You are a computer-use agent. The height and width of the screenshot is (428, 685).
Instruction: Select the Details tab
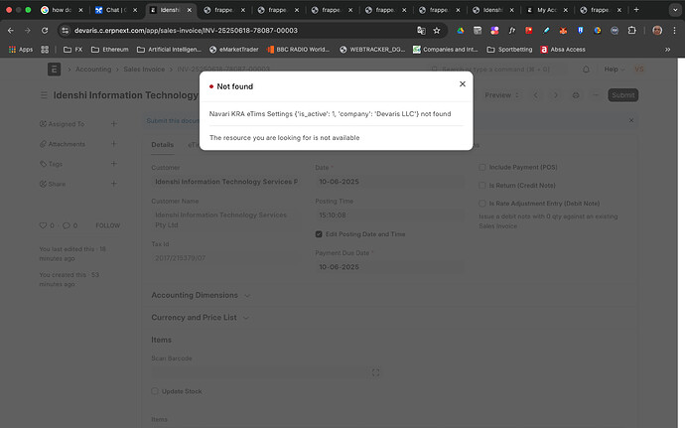pos(163,145)
